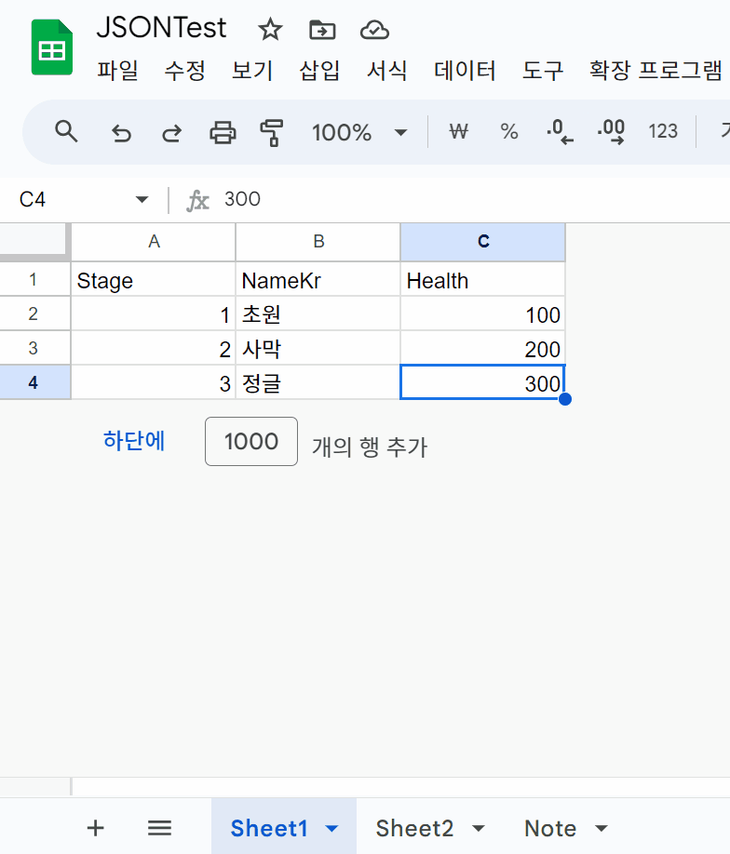Open the 도구 menu
The height and width of the screenshot is (854, 730).
click(543, 71)
